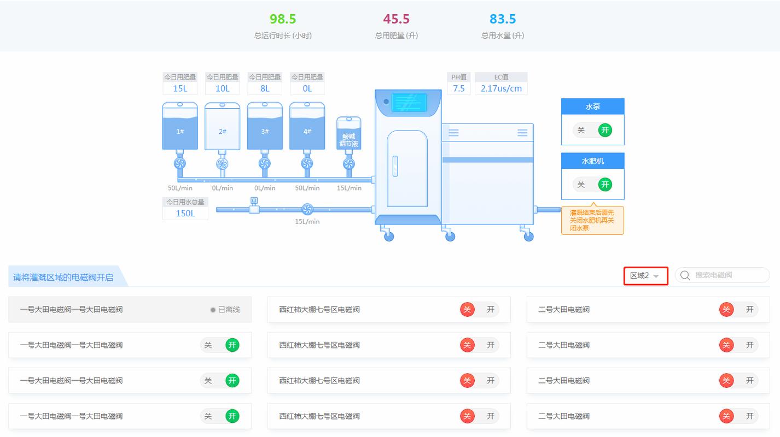Click the left hamburger lines on mixing tank
The height and width of the screenshot is (437, 780).
[453, 133]
